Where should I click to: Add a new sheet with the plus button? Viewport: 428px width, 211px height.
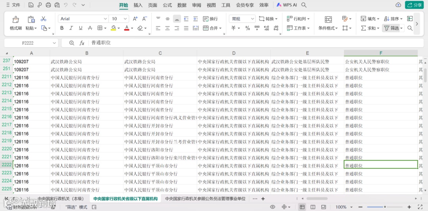click(x=263, y=199)
